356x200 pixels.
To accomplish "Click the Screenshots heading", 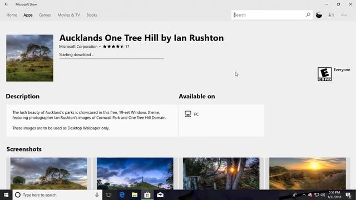I will click(x=24, y=149).
